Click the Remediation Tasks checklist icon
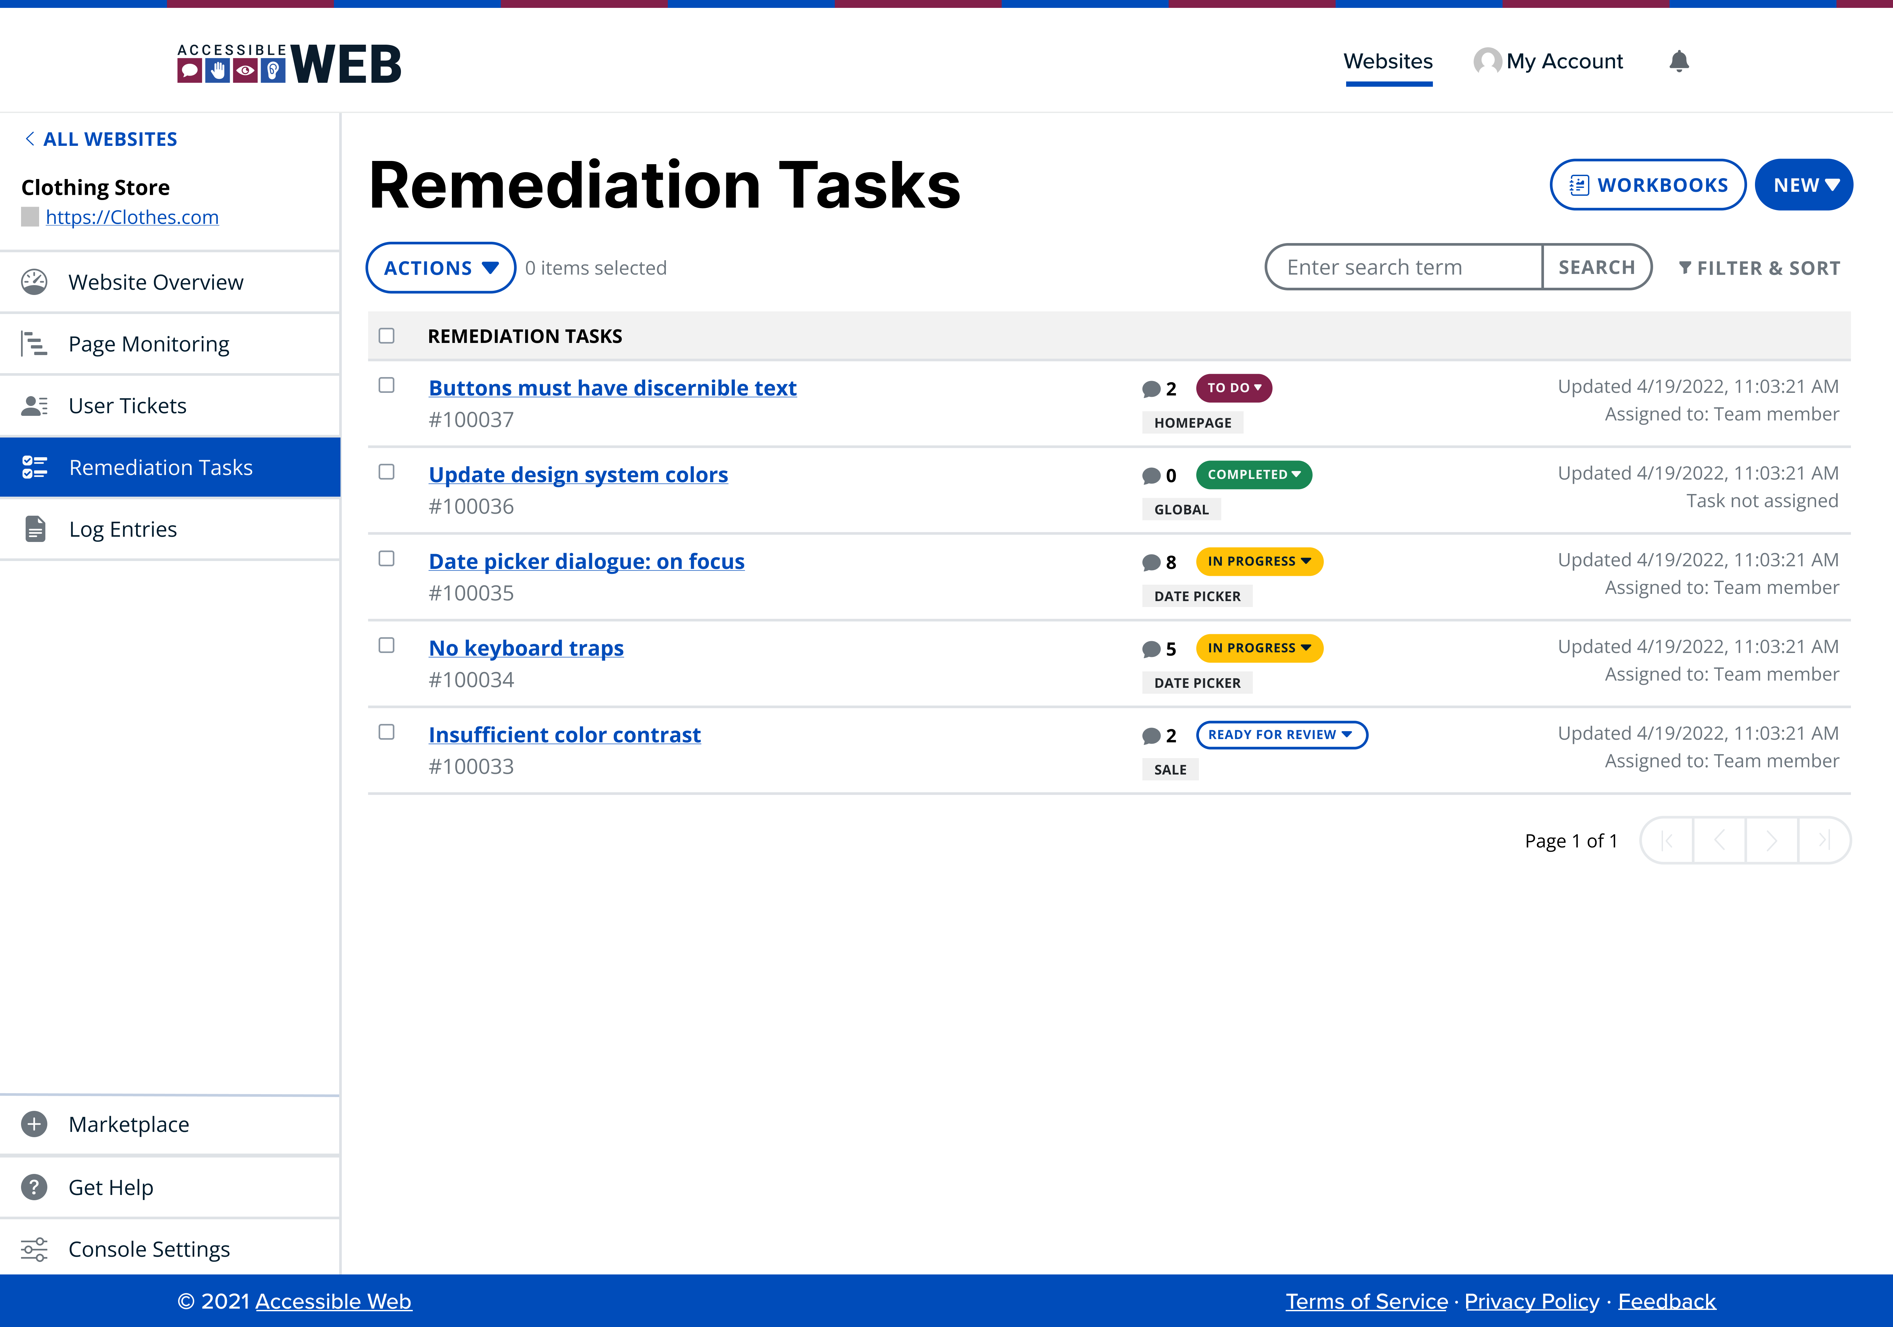 click(34, 467)
